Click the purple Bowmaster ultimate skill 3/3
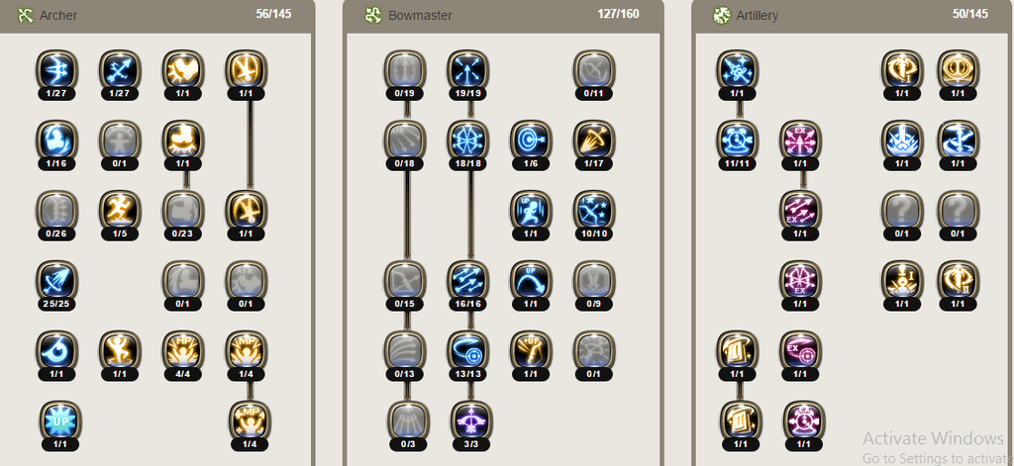 tap(471, 420)
